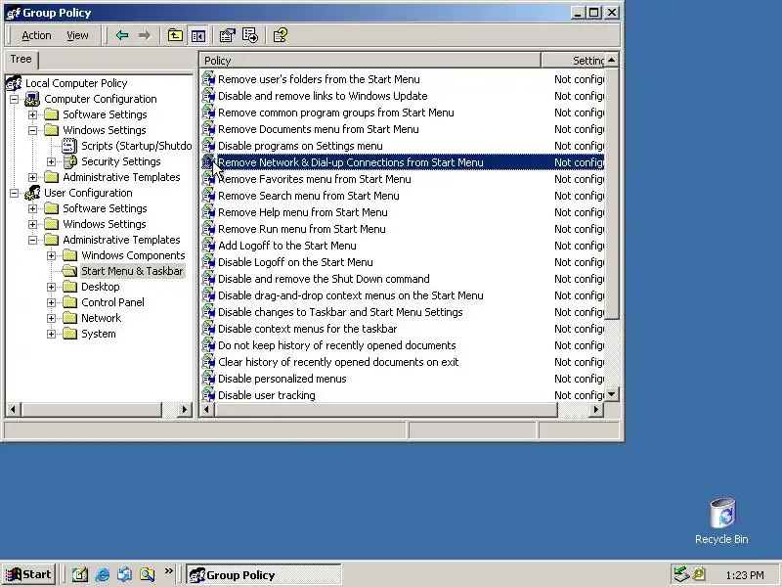Viewport: 782px width, 587px height.
Task: Expand the Security Settings node
Action: pyautogui.click(x=52, y=161)
